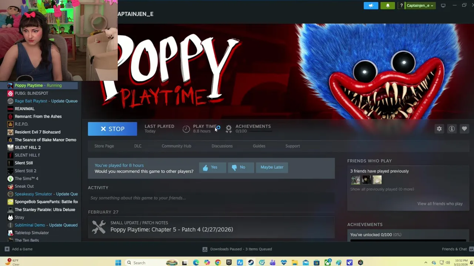
Task: Click the question mark help icon
Action: pyautogui.click(x=401, y=6)
